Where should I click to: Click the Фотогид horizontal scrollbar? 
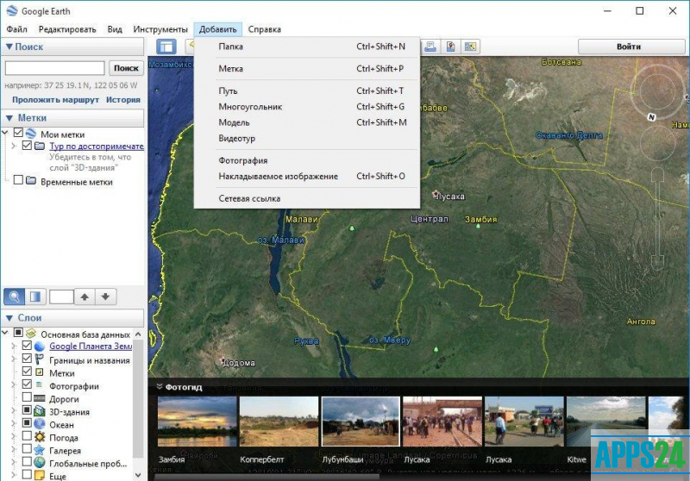[x=267, y=478]
